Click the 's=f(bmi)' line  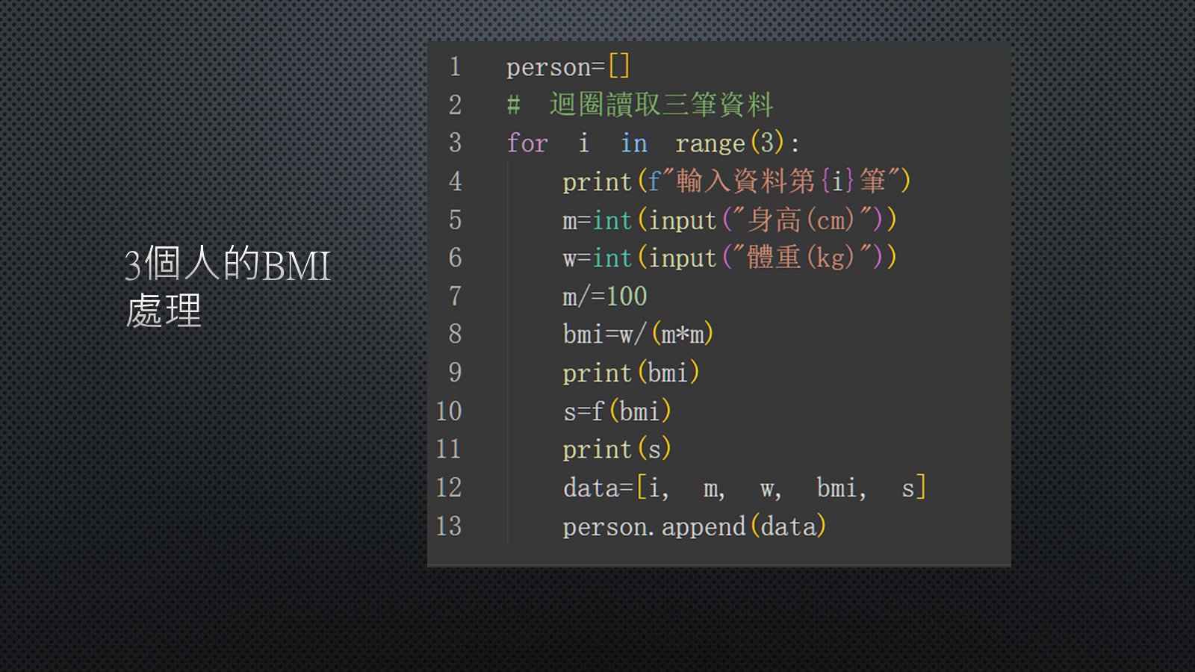tap(617, 411)
